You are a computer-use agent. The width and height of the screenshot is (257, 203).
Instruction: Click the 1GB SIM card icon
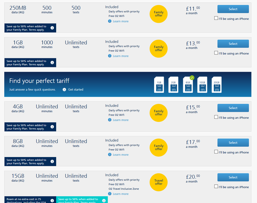point(159,85)
